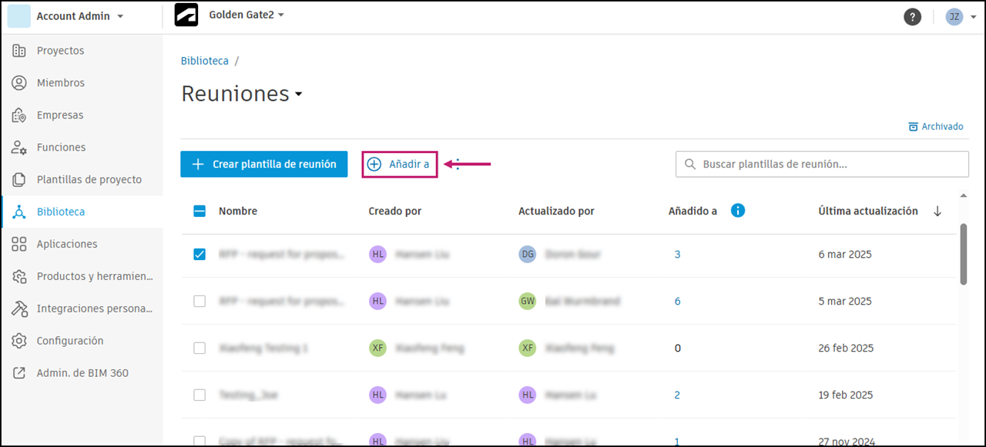The width and height of the screenshot is (986, 447).
Task: Click the Funciones sidebar icon
Action: [20, 148]
